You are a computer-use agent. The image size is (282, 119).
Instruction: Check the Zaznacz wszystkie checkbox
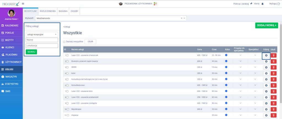click(64, 42)
